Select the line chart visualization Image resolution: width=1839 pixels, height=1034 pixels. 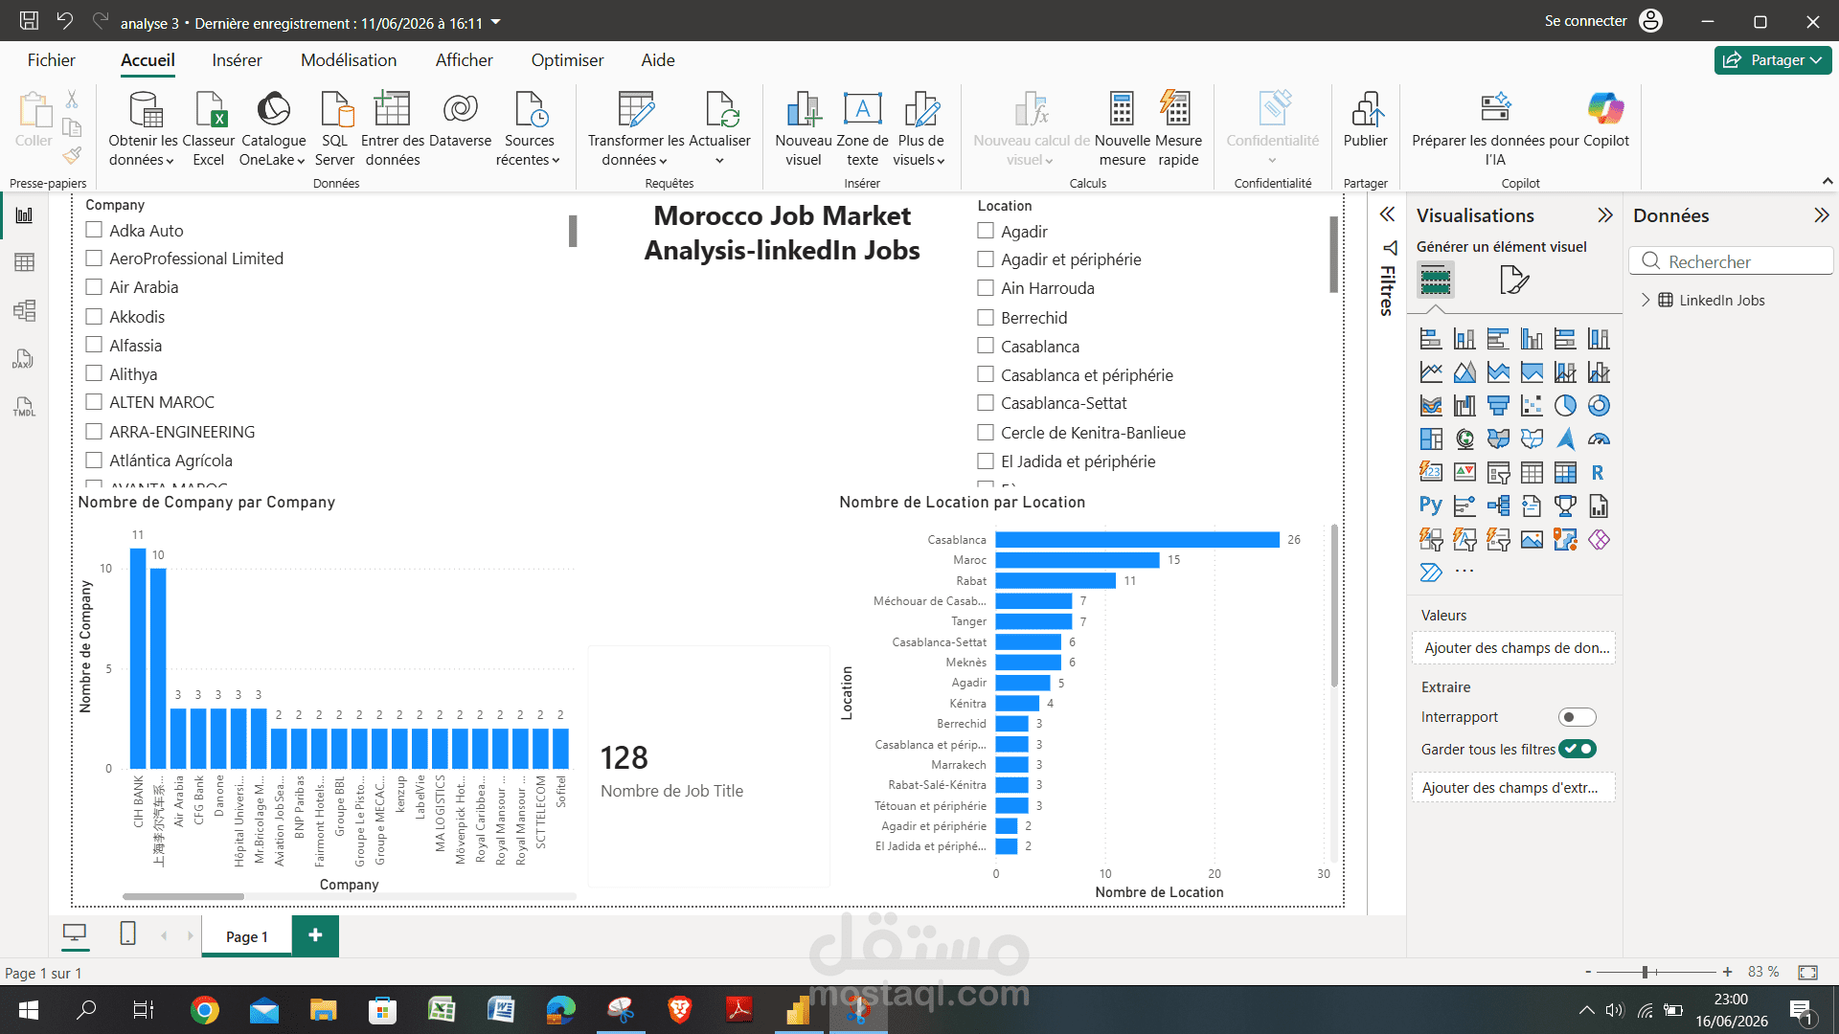coord(1431,372)
